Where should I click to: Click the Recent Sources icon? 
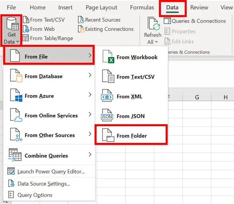pos(81,20)
